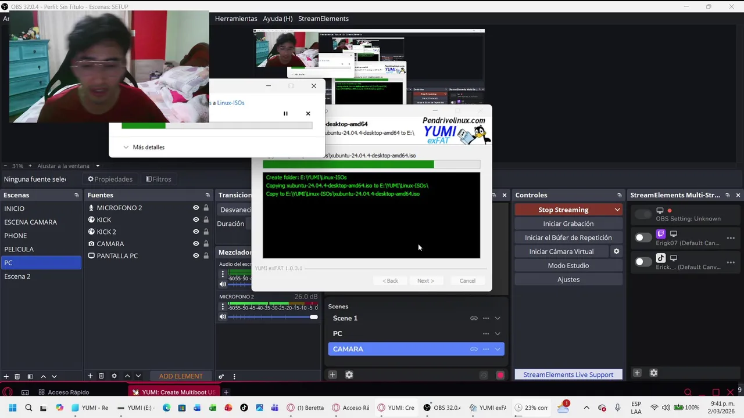Move scene up in Escenas toolbar
The height and width of the screenshot is (418, 744).
(x=43, y=376)
